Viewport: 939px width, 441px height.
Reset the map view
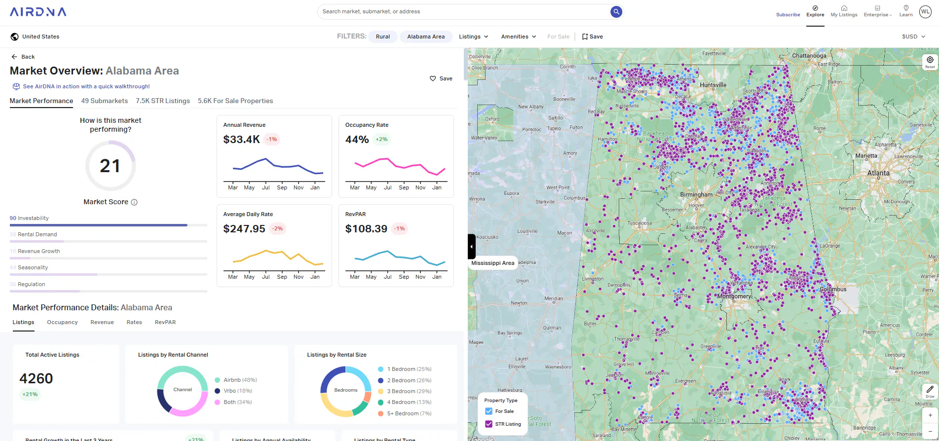click(x=930, y=62)
